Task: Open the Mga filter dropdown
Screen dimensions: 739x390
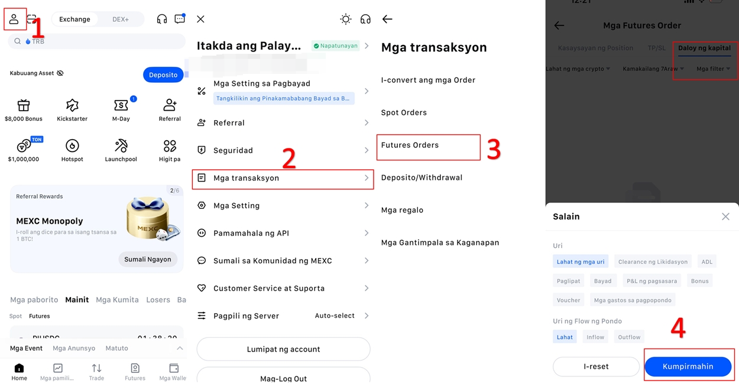Action: click(713, 69)
